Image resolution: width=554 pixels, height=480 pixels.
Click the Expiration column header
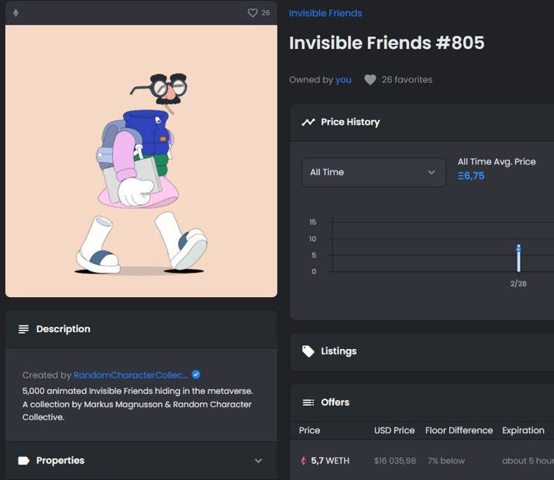click(x=523, y=430)
